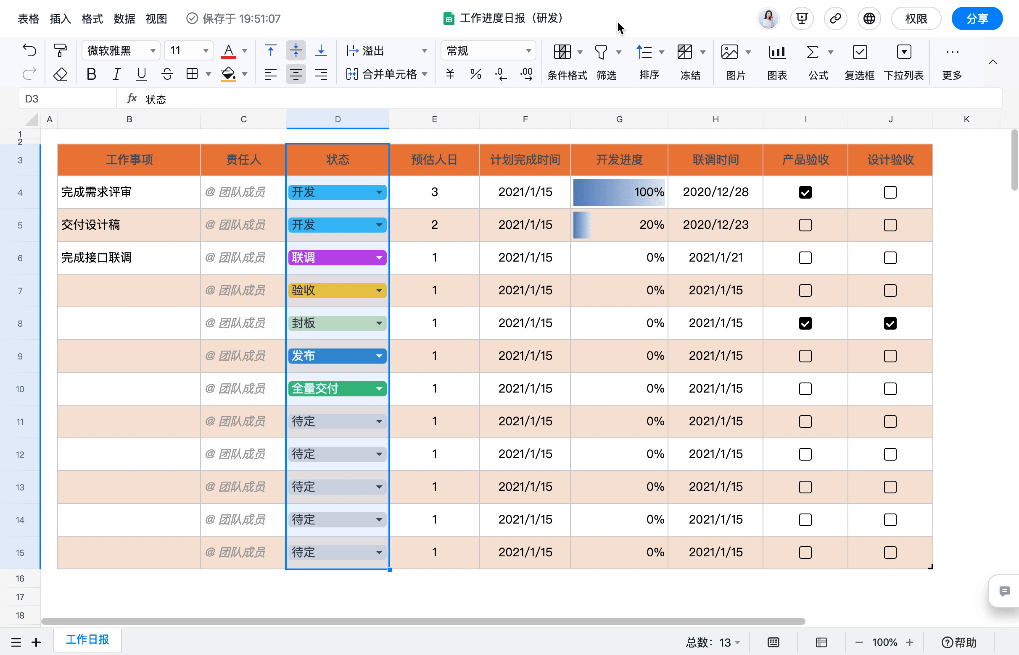Viewport: 1019px width, 655px height.
Task: Expand the 联调 status dropdown
Action: pos(379,258)
